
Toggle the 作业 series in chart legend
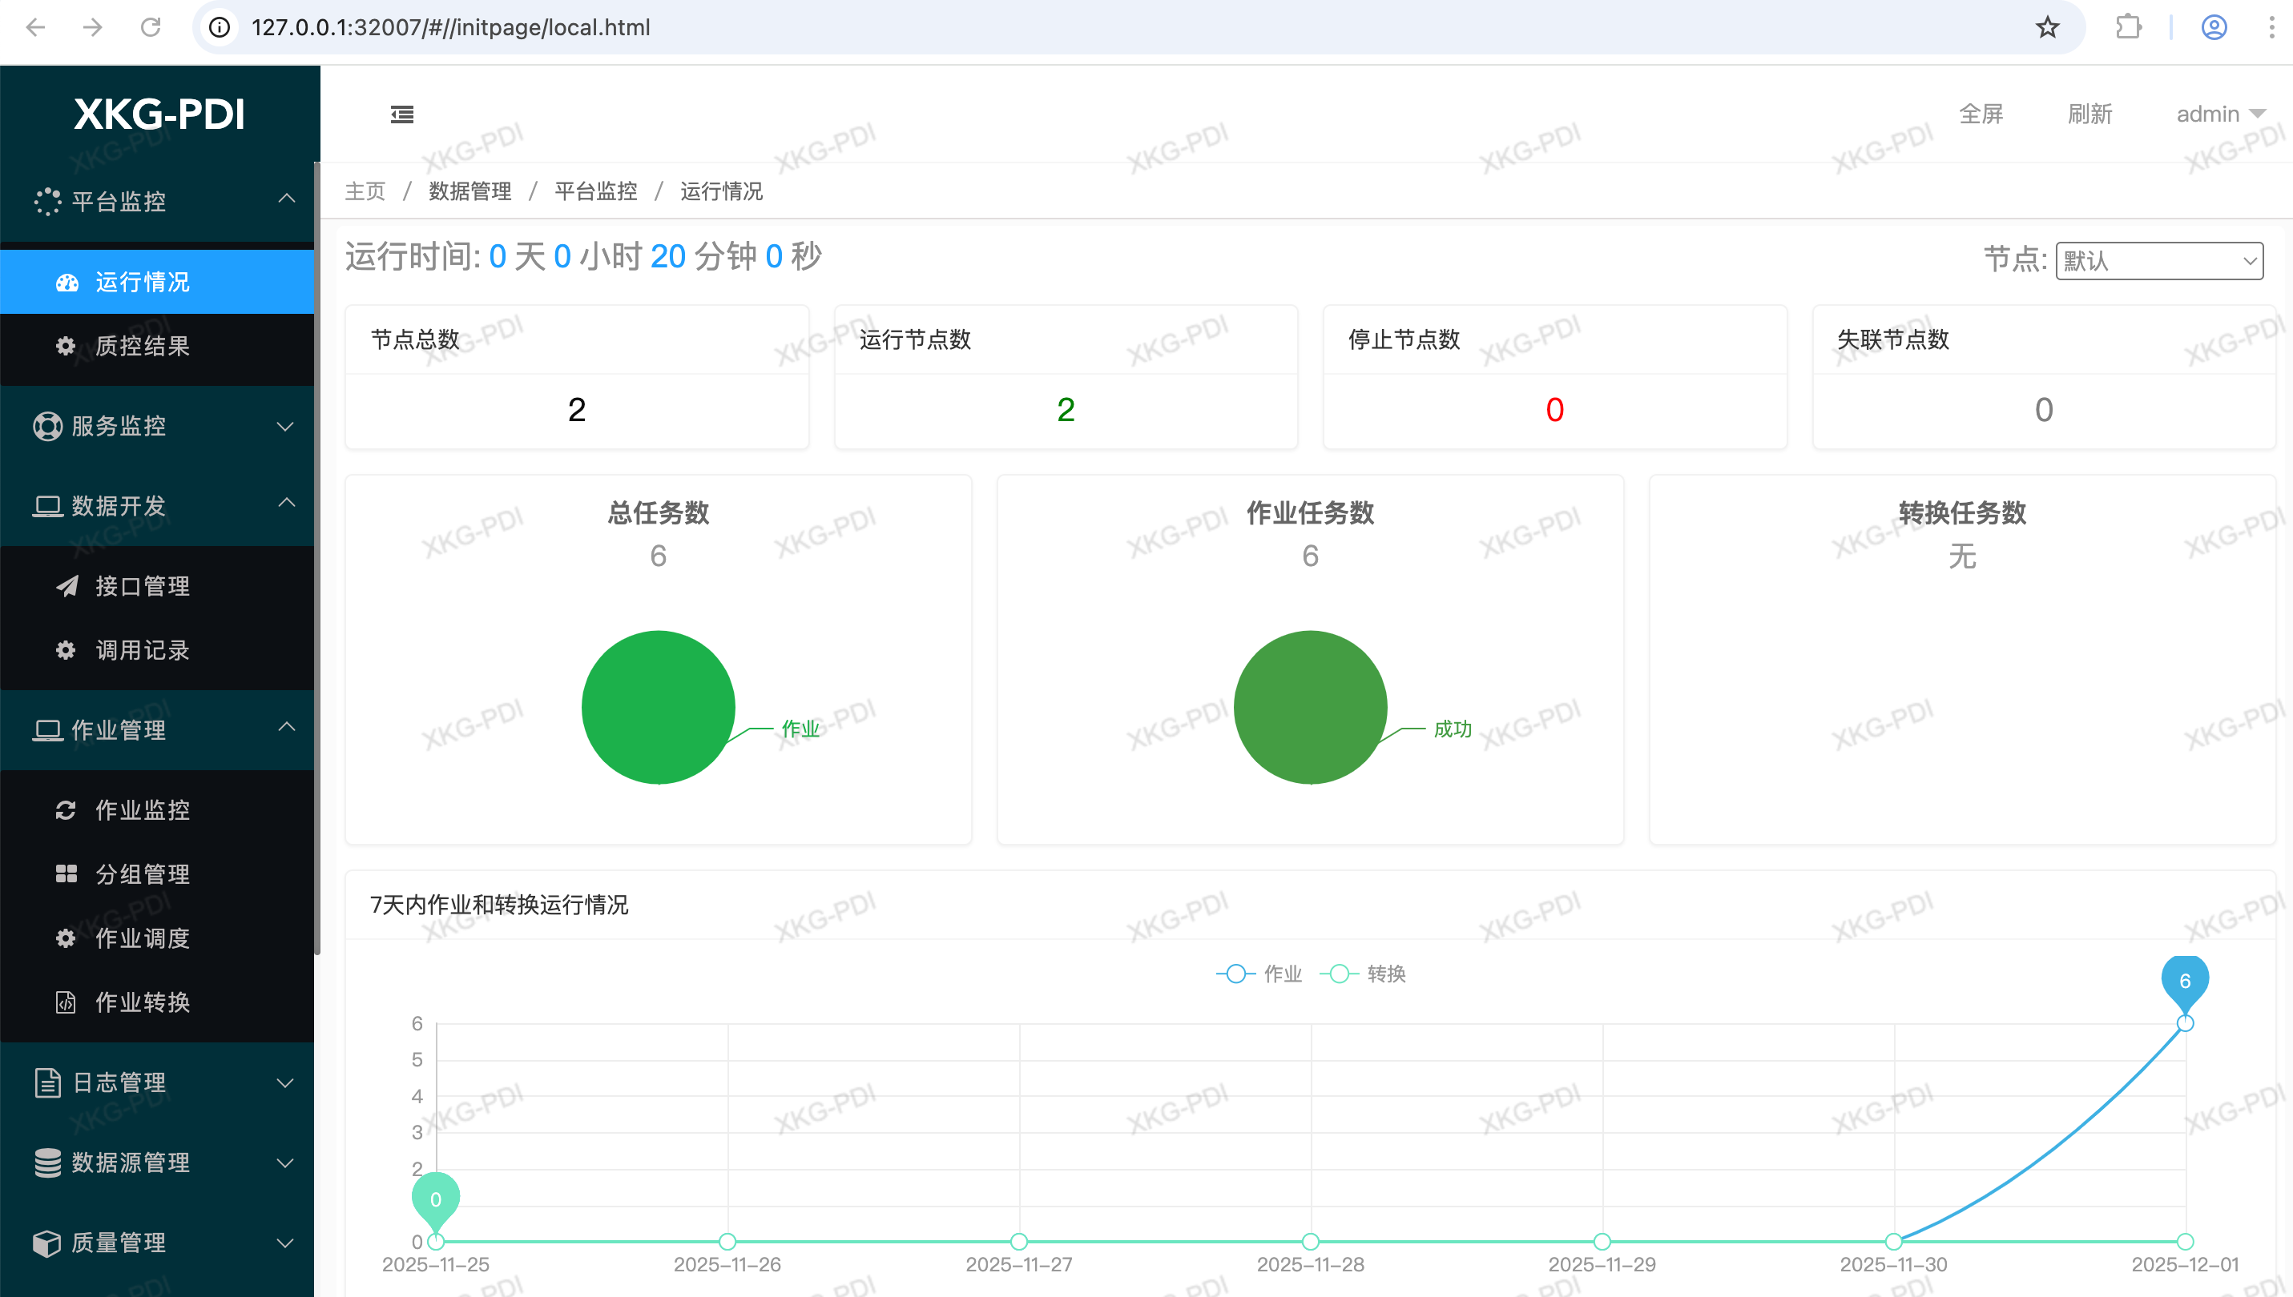point(1259,974)
